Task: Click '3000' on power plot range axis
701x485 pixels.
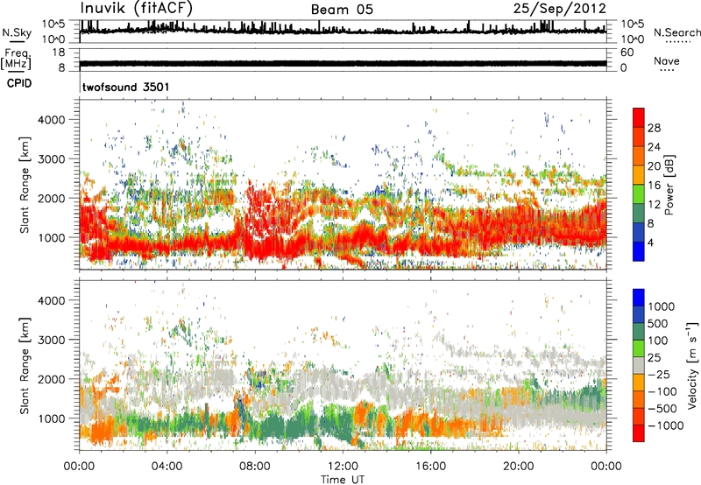Action: point(51,159)
